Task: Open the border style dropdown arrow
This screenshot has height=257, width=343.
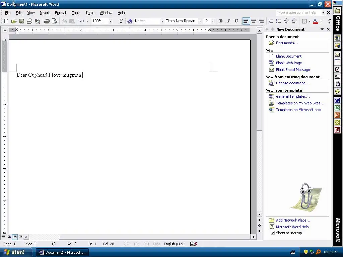Action: point(309,21)
